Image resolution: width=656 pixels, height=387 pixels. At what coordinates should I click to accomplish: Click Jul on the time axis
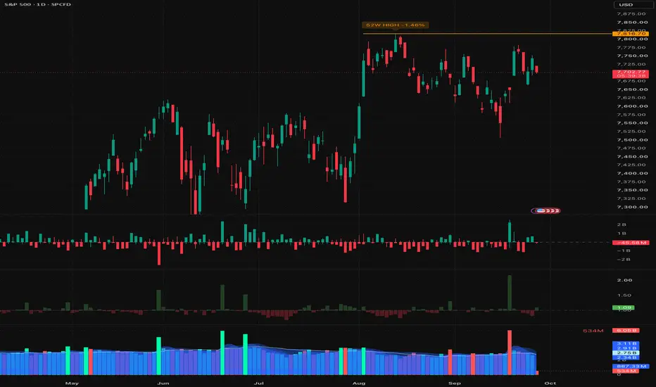pyautogui.click(x=258, y=383)
